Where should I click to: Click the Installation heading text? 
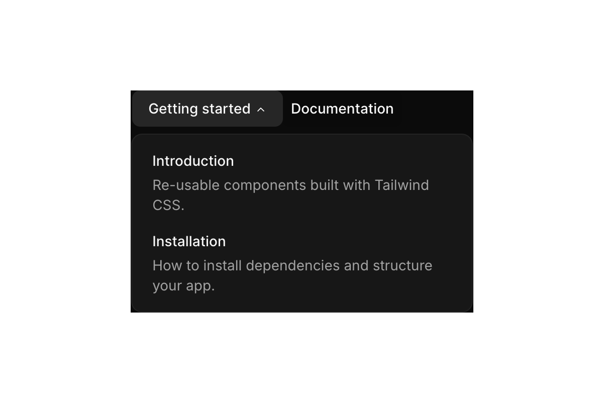pyautogui.click(x=189, y=241)
